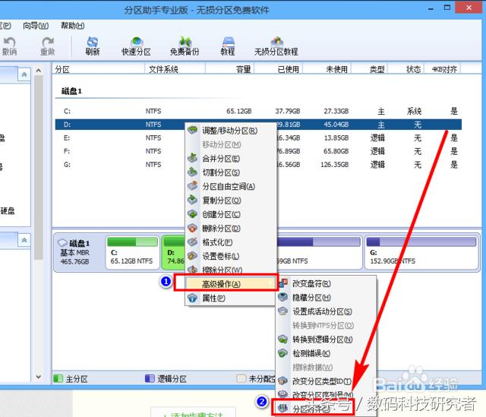
Task: Select the C: partition row
Action: [x=258, y=111]
